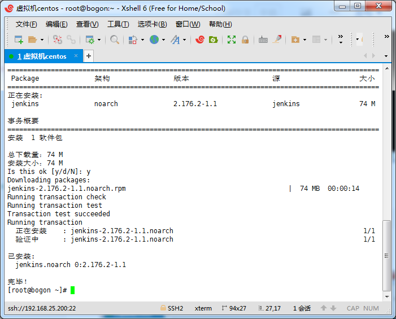Launch Xmanager red swirl icon

point(200,40)
